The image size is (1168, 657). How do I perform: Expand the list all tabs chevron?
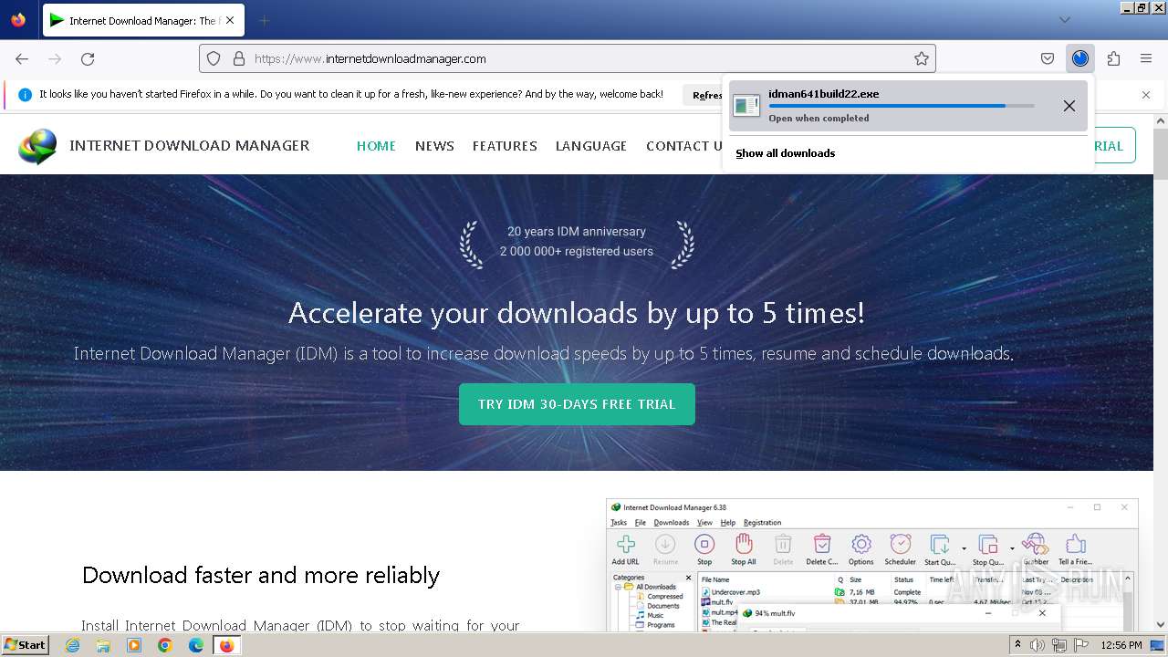coord(1064,20)
